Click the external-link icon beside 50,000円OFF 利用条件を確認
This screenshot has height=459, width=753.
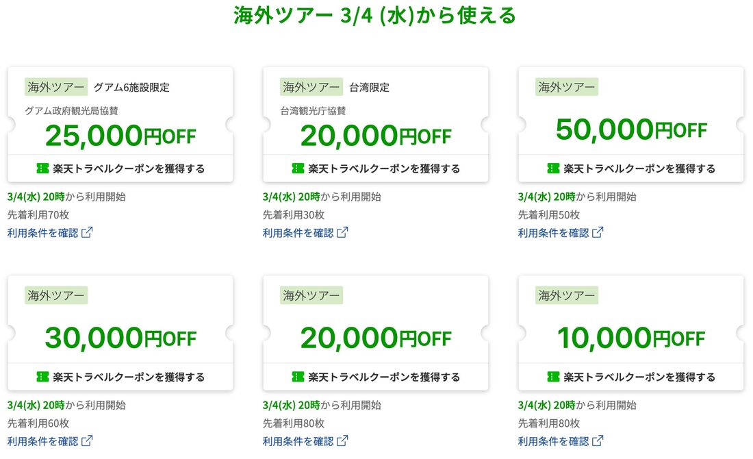point(598,231)
